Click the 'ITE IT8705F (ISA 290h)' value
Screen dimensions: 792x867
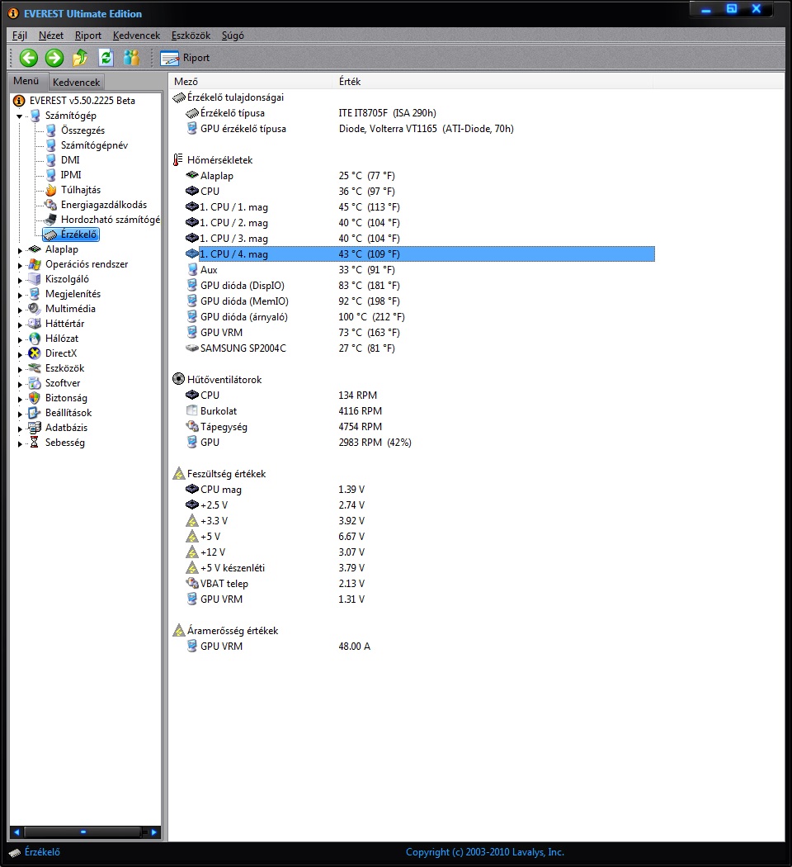[387, 113]
